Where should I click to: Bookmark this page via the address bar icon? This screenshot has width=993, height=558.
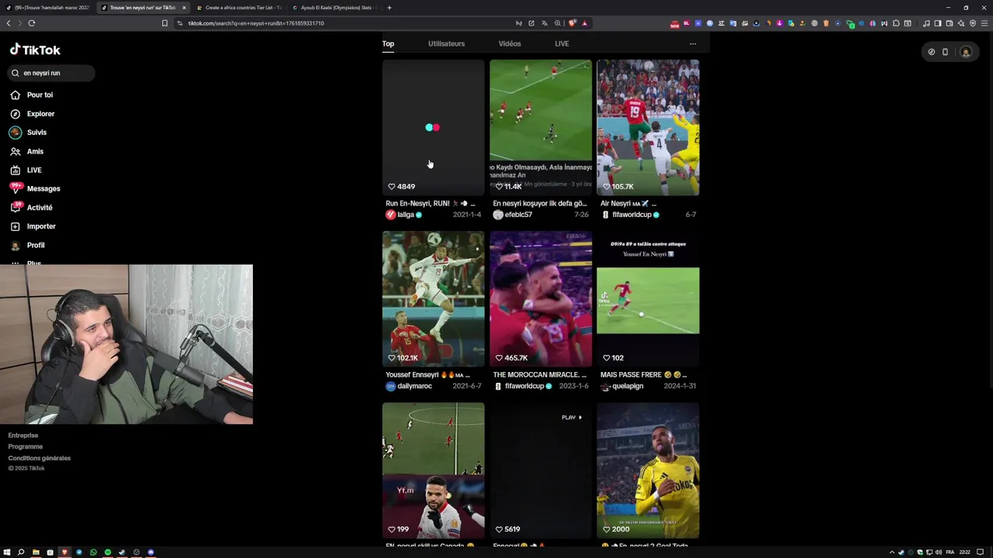(x=164, y=23)
